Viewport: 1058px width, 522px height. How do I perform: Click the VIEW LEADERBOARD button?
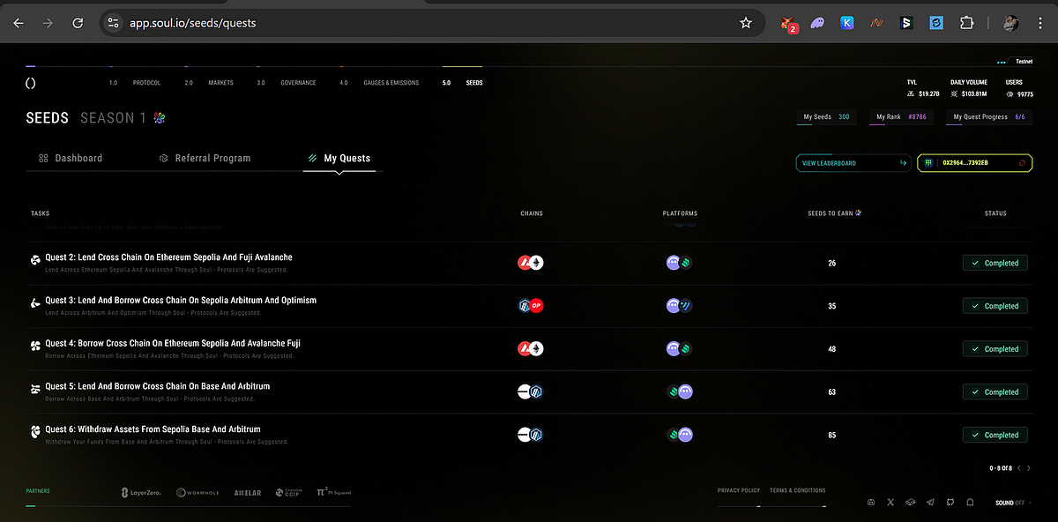click(853, 162)
